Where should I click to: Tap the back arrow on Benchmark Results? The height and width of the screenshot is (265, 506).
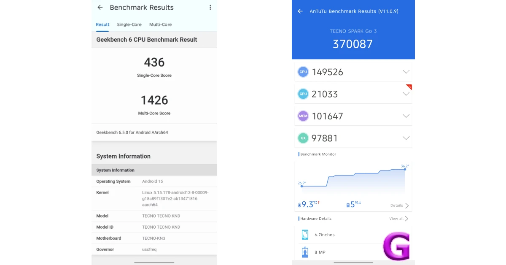99,7
